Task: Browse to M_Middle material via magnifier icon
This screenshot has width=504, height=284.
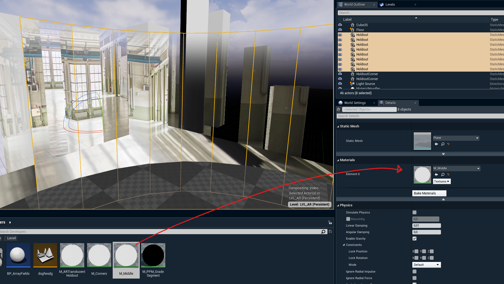Action: click(x=443, y=175)
